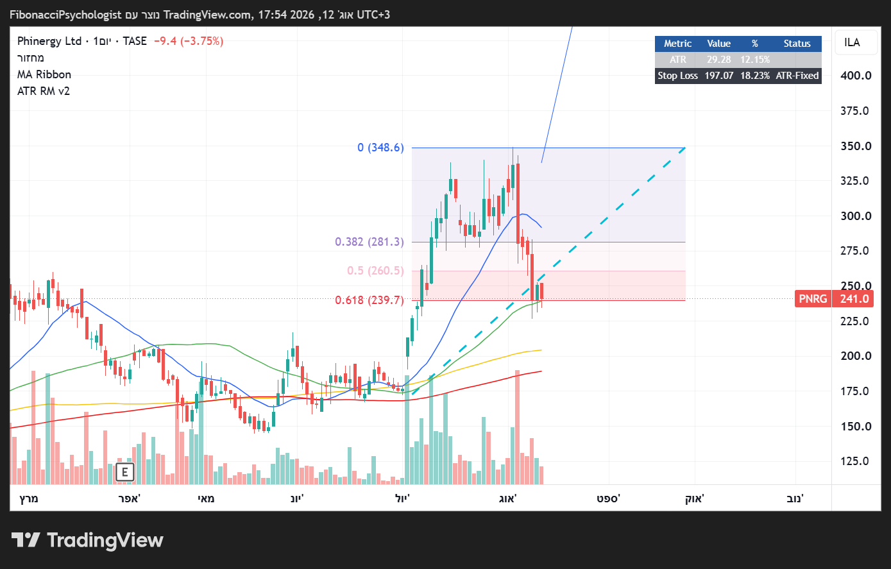891x569 pixels.
Task: Click the Metric header in the table
Action: [x=678, y=44]
